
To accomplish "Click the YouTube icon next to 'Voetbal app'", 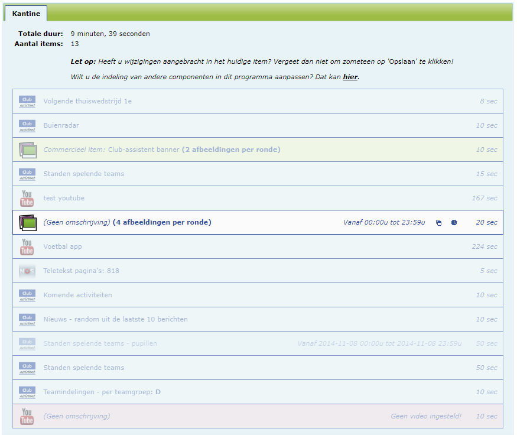I will click(x=27, y=246).
